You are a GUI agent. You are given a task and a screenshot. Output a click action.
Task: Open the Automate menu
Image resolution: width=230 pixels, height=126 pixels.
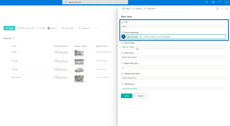coord(69,28)
